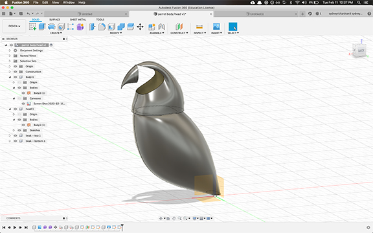The height and width of the screenshot is (233, 373).
Task: Open the DESIGN workspace dropdown
Action: (14, 26)
